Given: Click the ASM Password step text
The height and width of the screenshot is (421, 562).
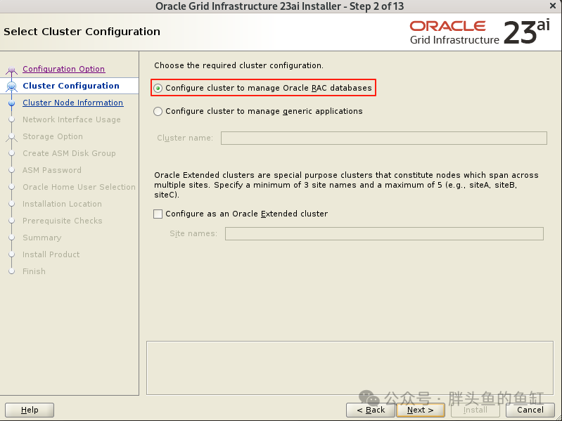Looking at the screenshot, I should click(x=52, y=170).
